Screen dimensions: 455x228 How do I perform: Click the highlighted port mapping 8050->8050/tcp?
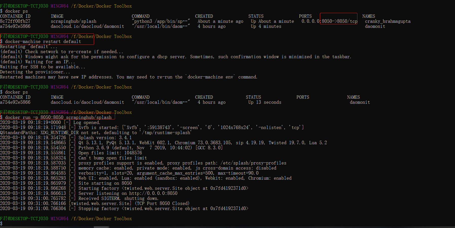pyautogui.click(x=338, y=21)
